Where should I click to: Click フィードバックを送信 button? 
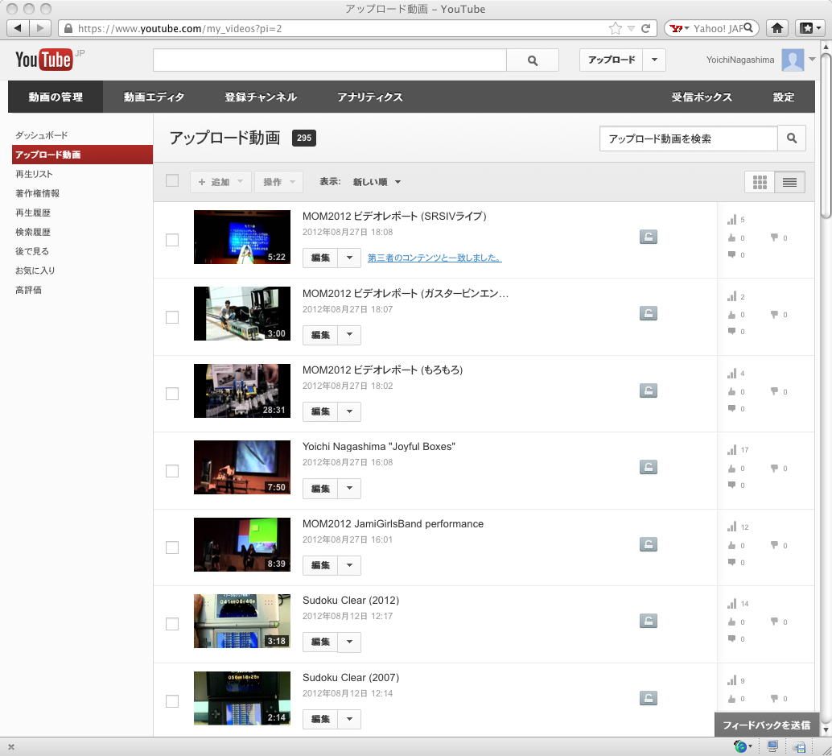[766, 725]
